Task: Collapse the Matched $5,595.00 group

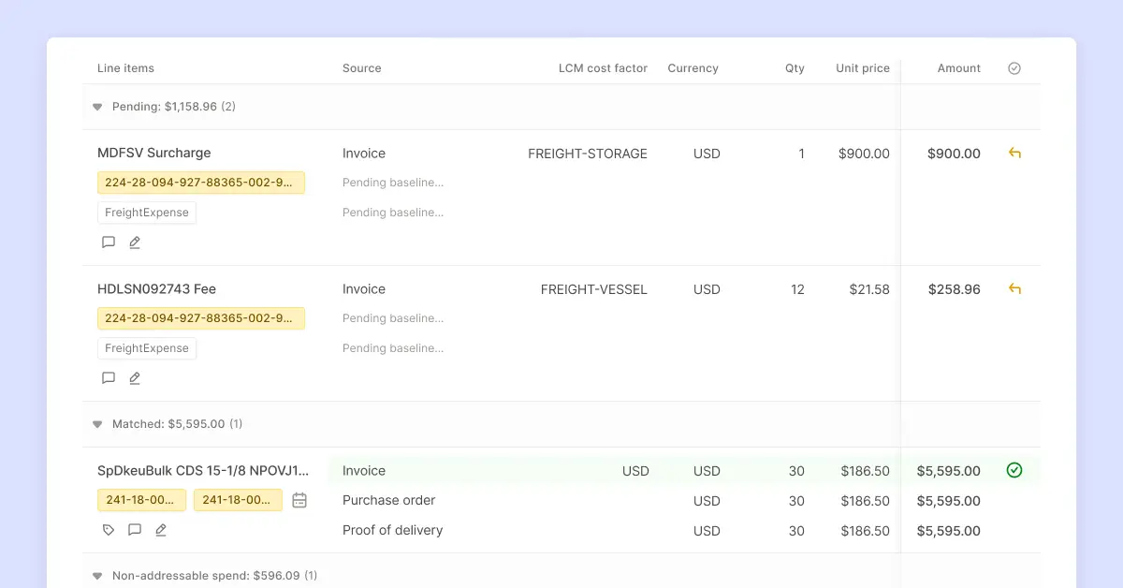Action: (x=97, y=424)
